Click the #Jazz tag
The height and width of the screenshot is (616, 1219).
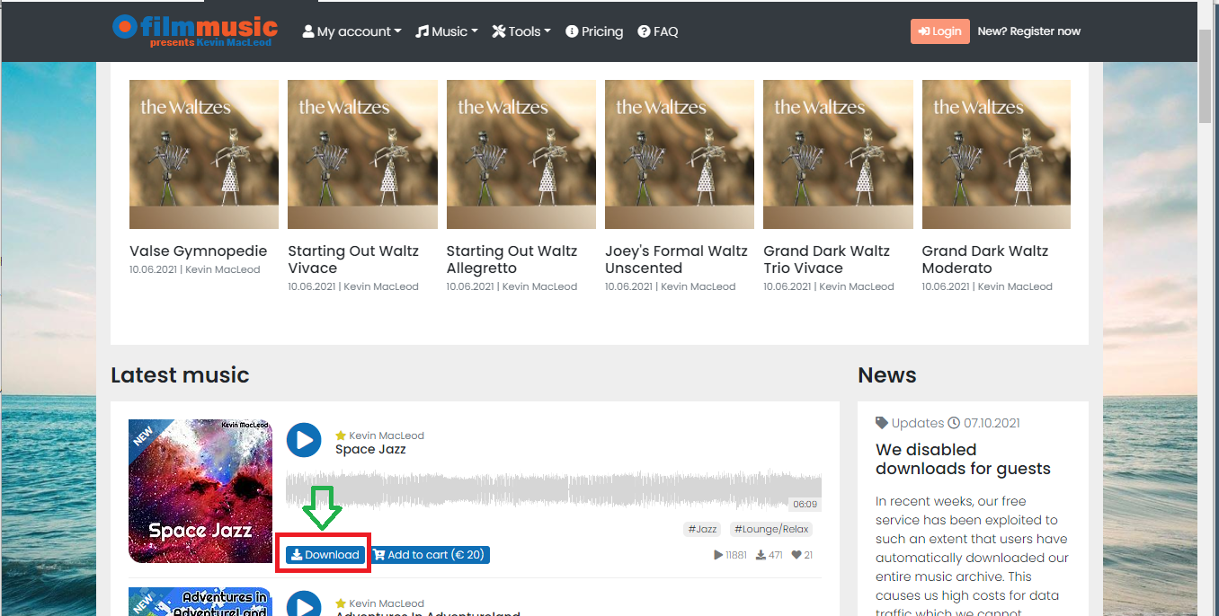[x=702, y=530]
